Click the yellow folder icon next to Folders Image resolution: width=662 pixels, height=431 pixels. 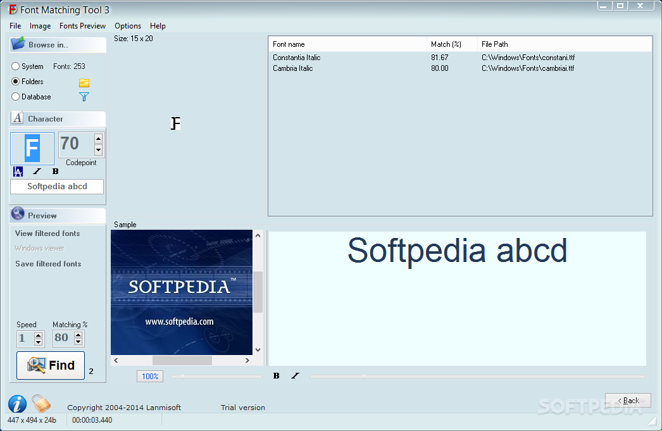click(84, 83)
